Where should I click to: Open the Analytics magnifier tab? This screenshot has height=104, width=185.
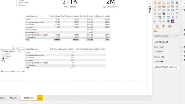coord(170,26)
